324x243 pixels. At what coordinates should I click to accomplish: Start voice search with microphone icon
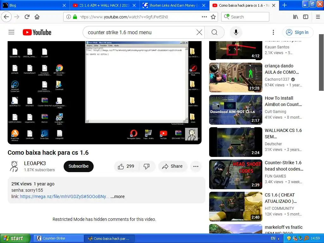(236, 32)
